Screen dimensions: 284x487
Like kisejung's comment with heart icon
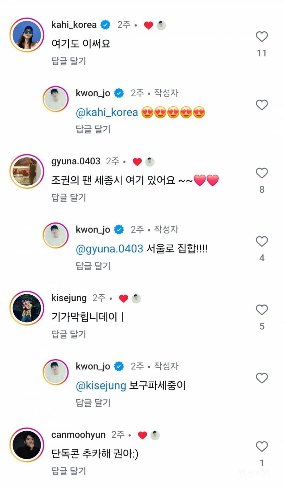pyautogui.click(x=262, y=310)
